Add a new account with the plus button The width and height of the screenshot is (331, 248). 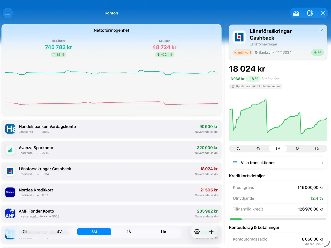(211, 232)
